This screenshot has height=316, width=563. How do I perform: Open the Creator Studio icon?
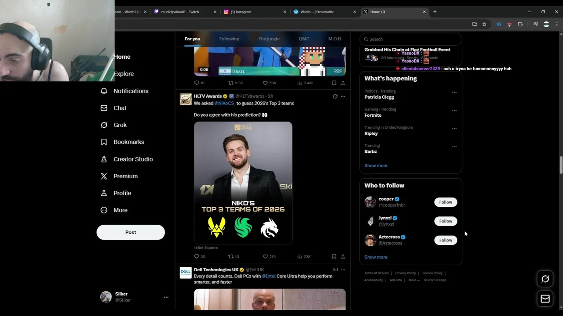[x=104, y=159]
